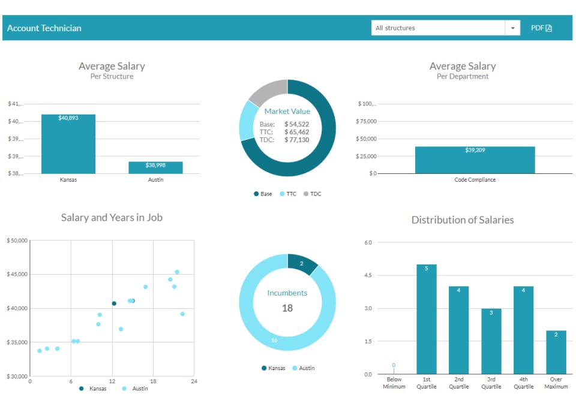Click the 1st Quartile bar showing 5
The height and width of the screenshot is (409, 576).
[x=427, y=319]
